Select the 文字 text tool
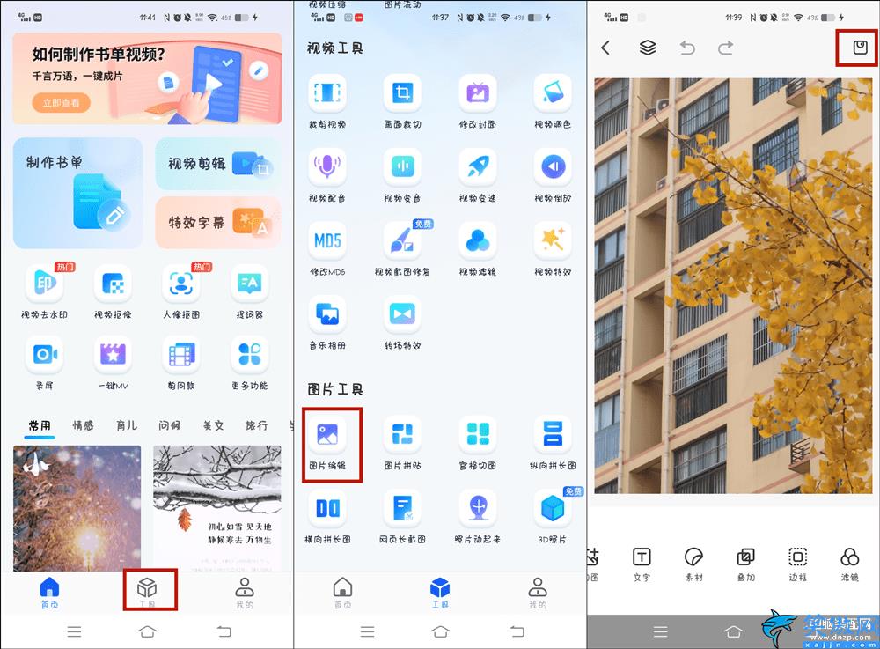 642,564
